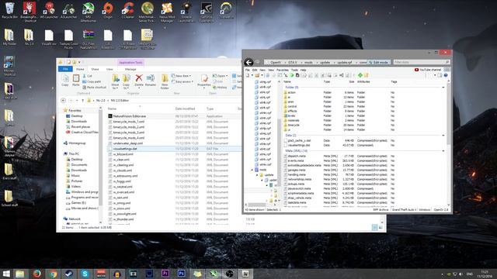Open OpenIV Tools menu
Screen dimensions: 497x279
click(x=294, y=70)
